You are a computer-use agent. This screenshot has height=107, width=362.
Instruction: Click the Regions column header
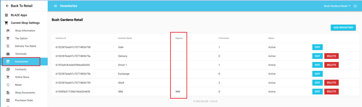pos(179,38)
